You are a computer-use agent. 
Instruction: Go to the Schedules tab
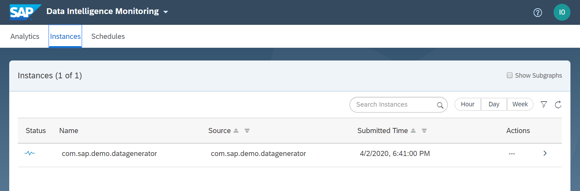point(108,36)
